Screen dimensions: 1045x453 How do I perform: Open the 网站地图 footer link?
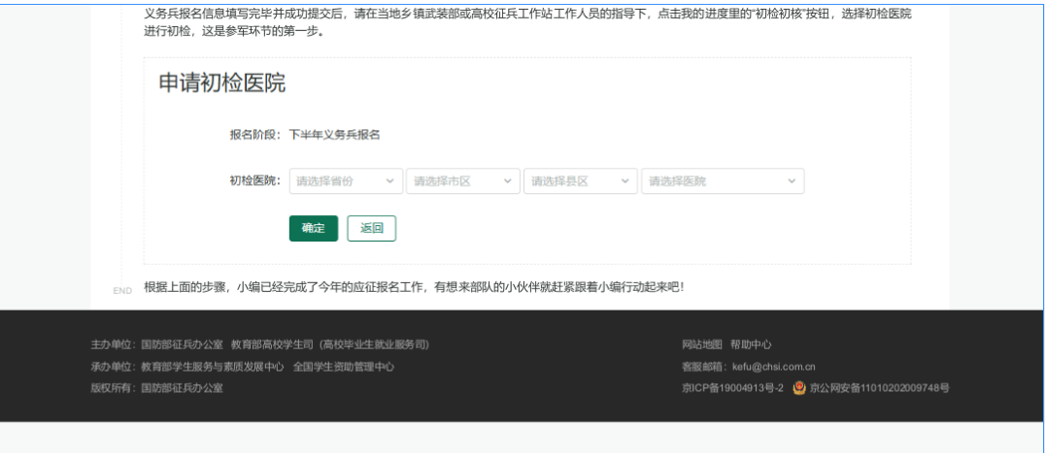[x=702, y=344]
